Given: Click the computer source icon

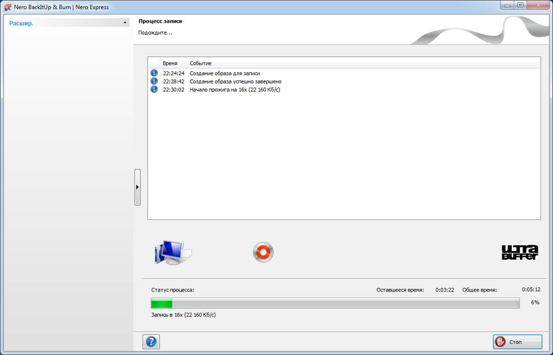Looking at the screenshot, I should (173, 252).
